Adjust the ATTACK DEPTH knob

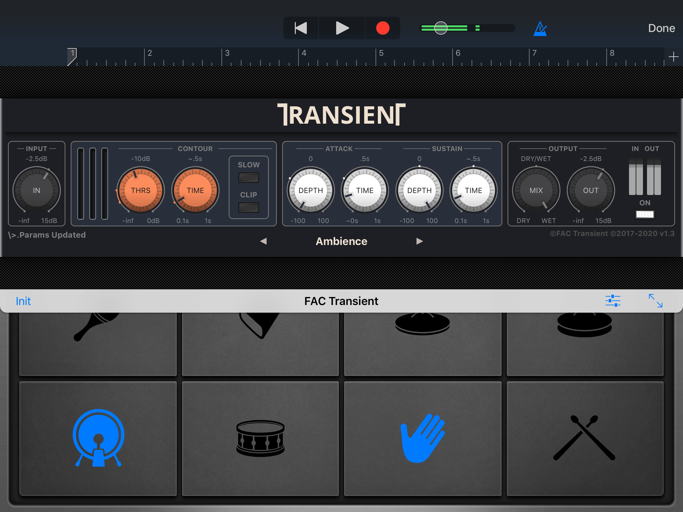click(x=311, y=190)
